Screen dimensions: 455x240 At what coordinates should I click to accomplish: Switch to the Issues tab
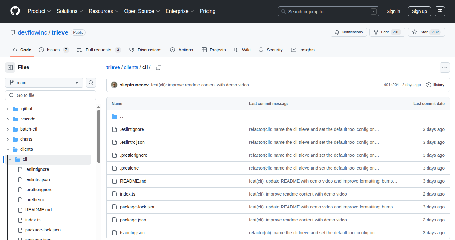coord(54,50)
